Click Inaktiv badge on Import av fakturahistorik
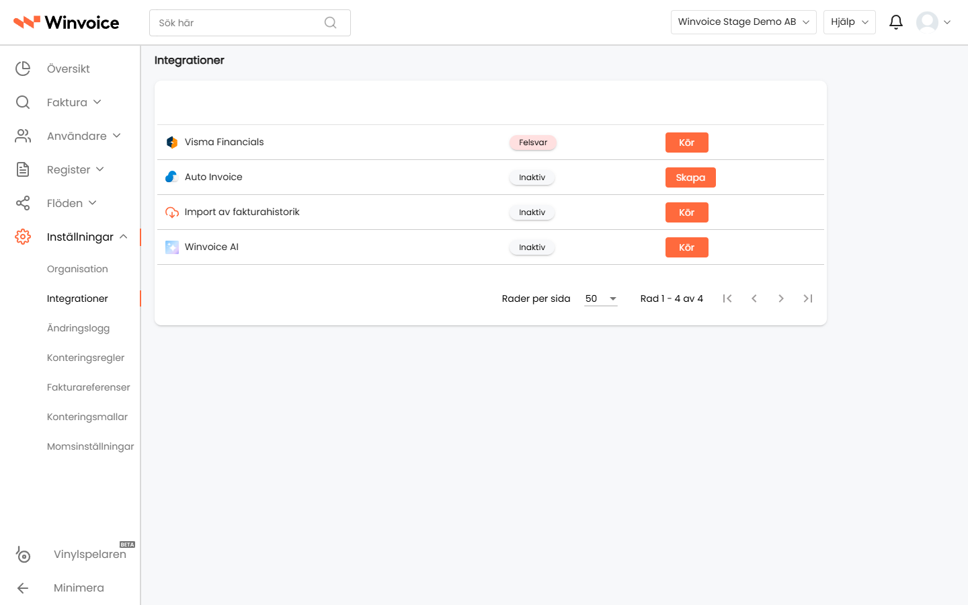968x605 pixels. [532, 212]
